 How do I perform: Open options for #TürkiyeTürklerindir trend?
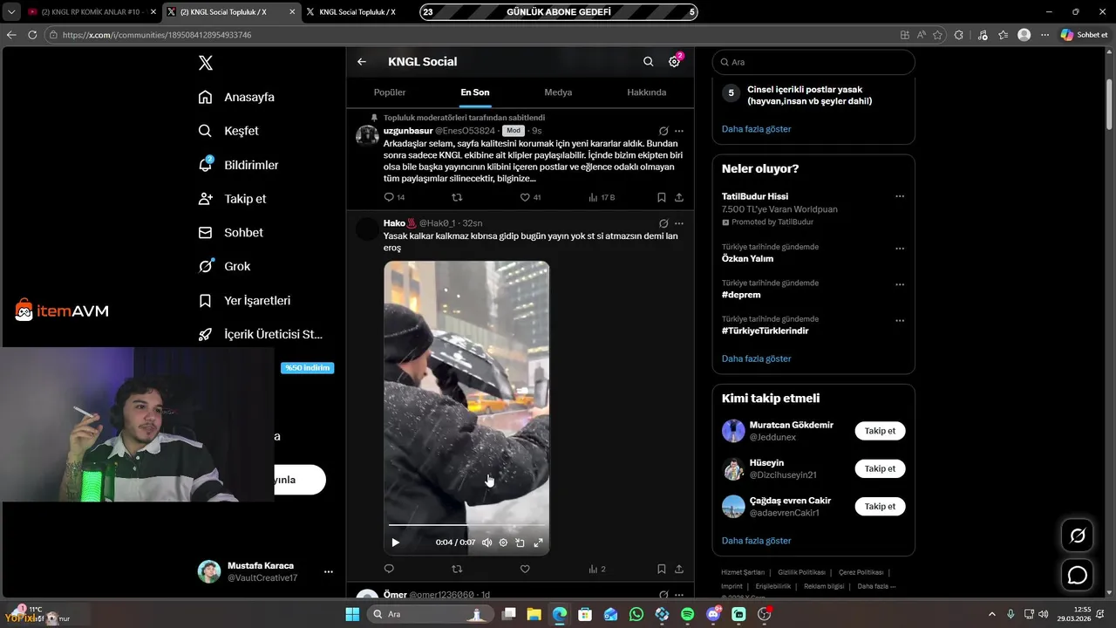coord(900,320)
